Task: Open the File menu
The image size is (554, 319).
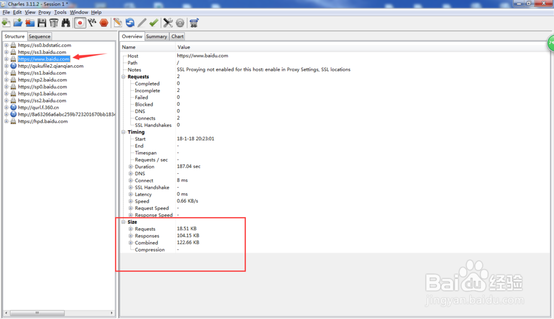Action: point(6,12)
